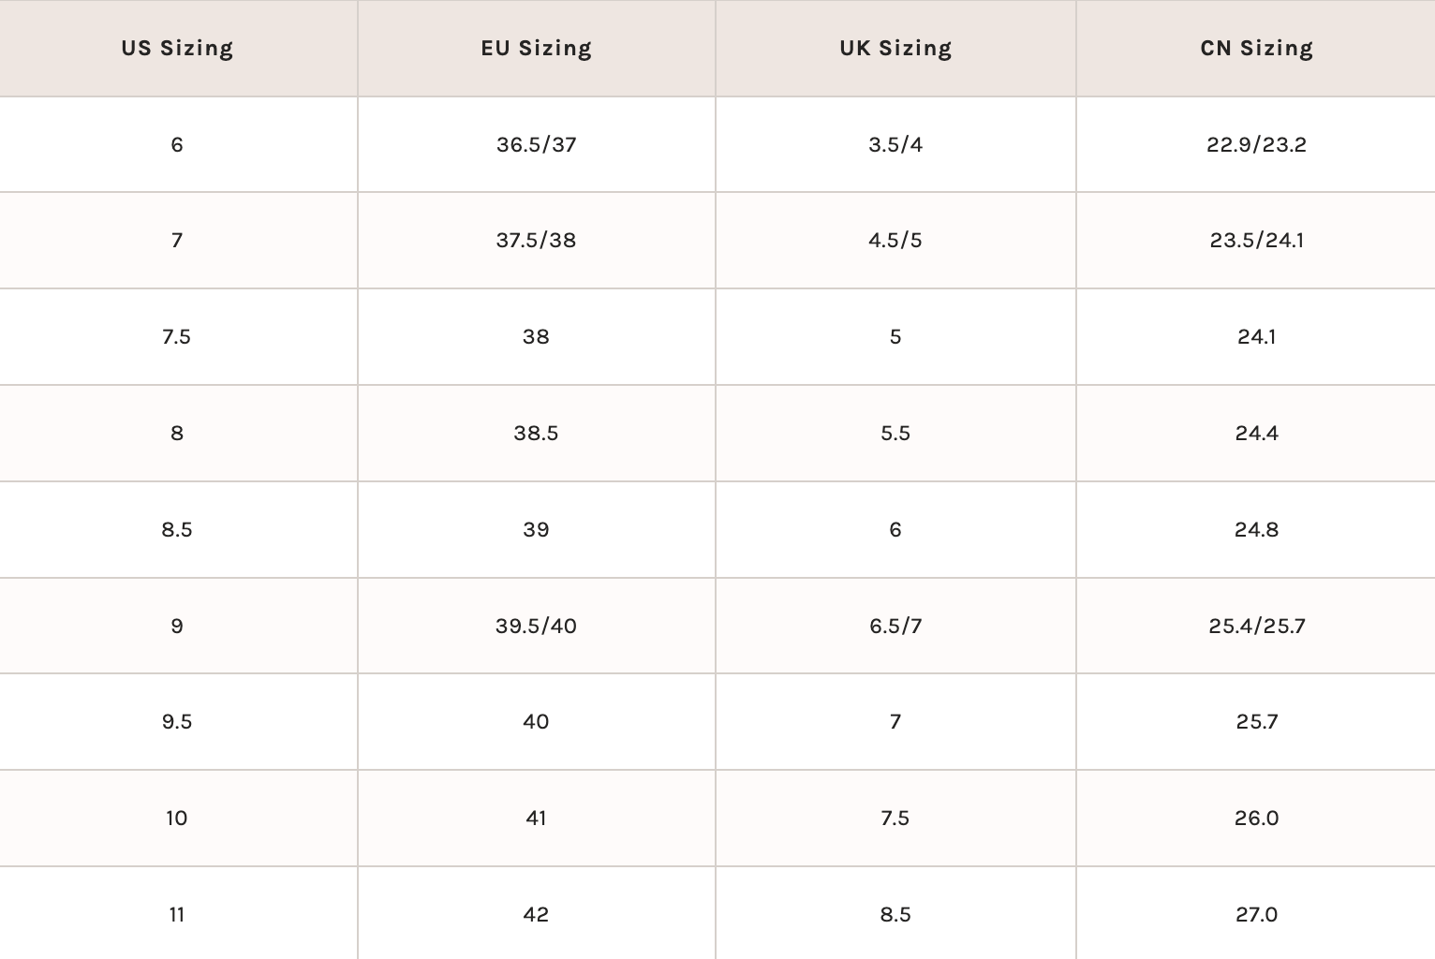Viewport: 1435px width, 959px height.
Task: Click the EU Sizing column header
Action: pyautogui.click(x=536, y=49)
